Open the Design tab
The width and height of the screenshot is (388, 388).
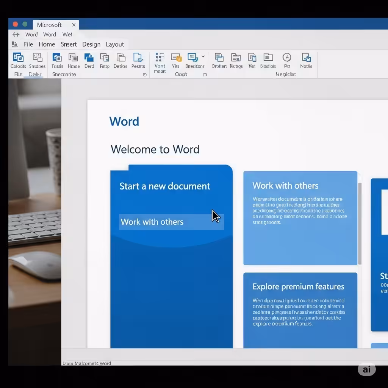tap(91, 44)
